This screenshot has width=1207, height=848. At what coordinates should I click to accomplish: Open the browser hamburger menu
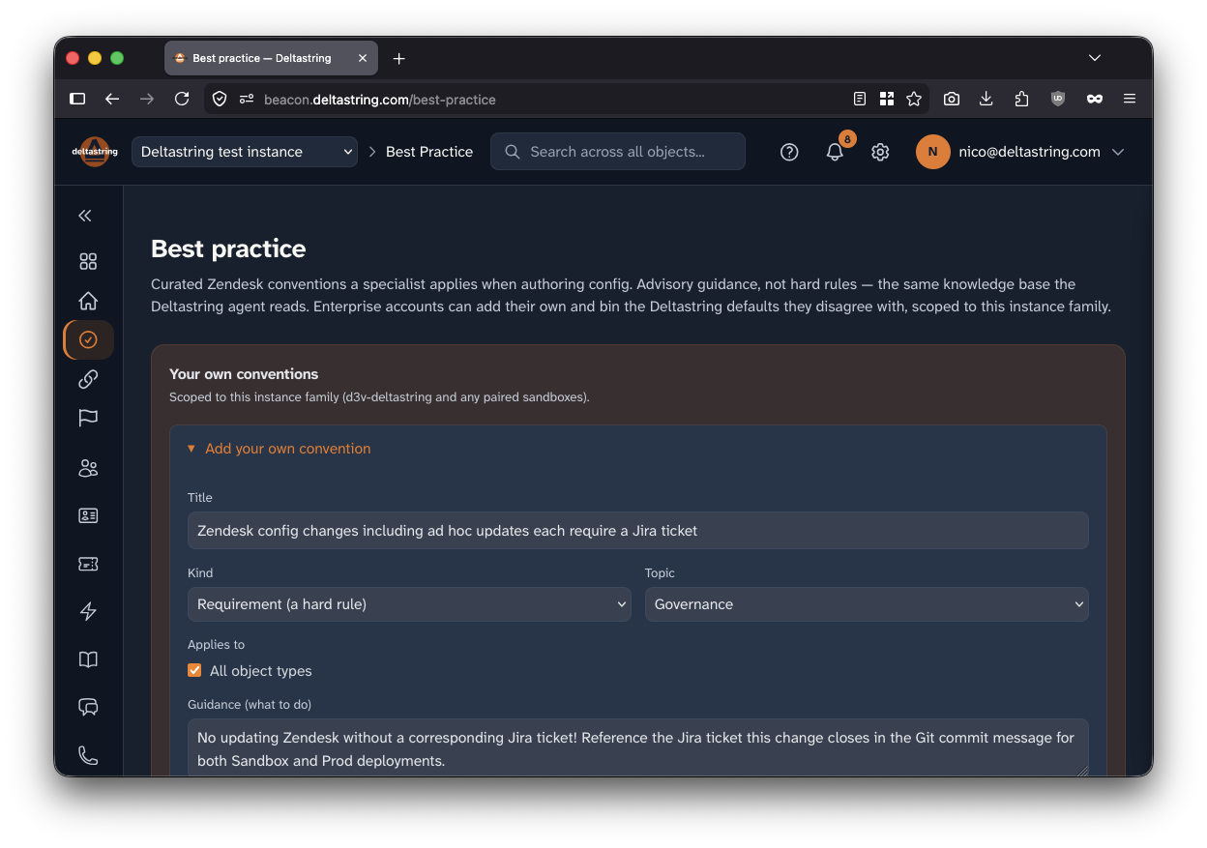(x=1130, y=99)
